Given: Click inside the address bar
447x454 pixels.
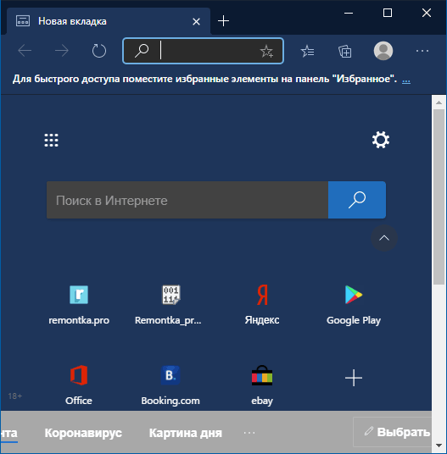Looking at the screenshot, I should click(203, 51).
